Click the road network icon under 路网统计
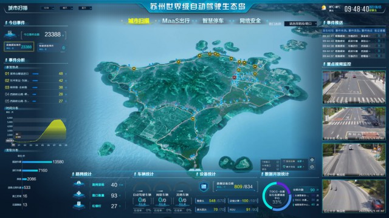Image resolution: width=389 pixels, height=218 pixels. click(x=79, y=184)
